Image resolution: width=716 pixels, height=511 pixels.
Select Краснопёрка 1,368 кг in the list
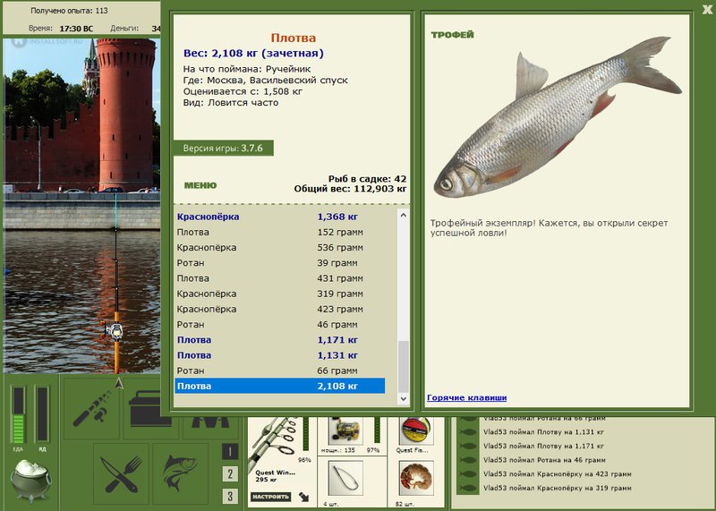tap(280, 217)
